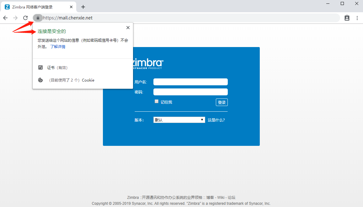Open Chrome three-dot menu
The width and height of the screenshot is (363, 207).
click(357, 18)
